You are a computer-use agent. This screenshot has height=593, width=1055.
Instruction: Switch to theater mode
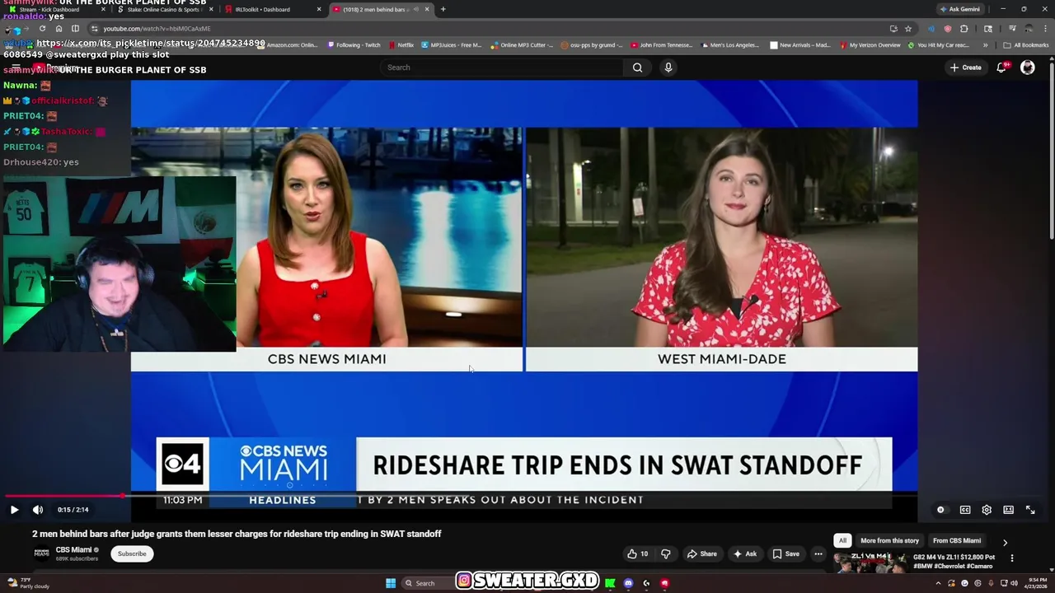click(1008, 510)
